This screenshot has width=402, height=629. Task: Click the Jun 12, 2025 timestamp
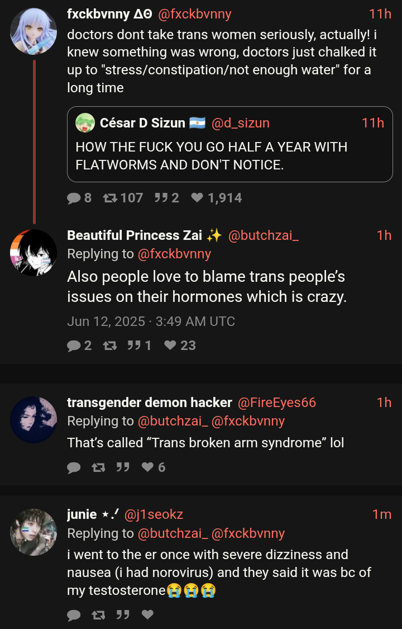pyautogui.click(x=151, y=321)
